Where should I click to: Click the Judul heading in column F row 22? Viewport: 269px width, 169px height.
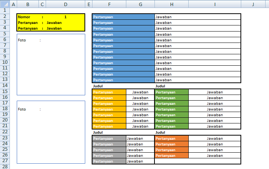98,133
